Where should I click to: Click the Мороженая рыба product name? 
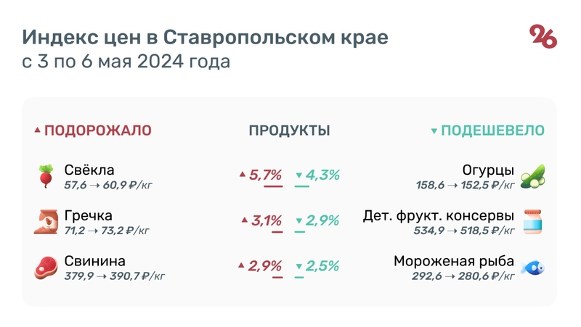[x=454, y=261]
